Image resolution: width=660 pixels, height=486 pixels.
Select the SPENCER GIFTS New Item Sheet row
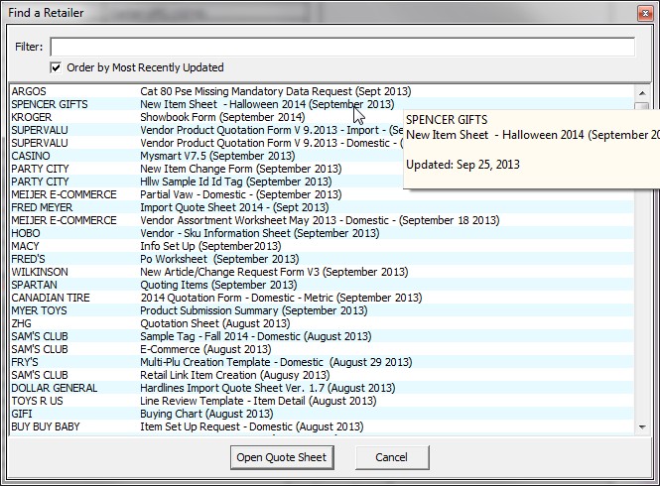click(322, 104)
